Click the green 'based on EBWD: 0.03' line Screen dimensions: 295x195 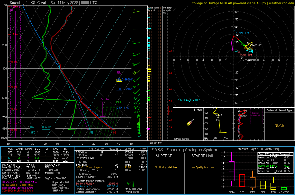pyautogui.click(x=274, y=166)
